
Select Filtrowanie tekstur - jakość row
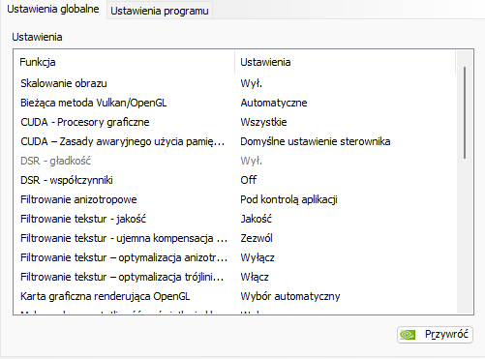[235, 219]
